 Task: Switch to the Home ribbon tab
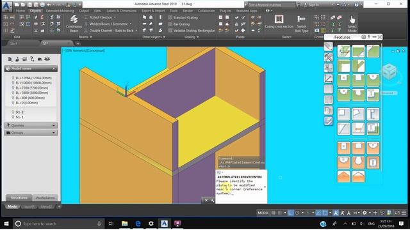pyautogui.click(x=20, y=11)
